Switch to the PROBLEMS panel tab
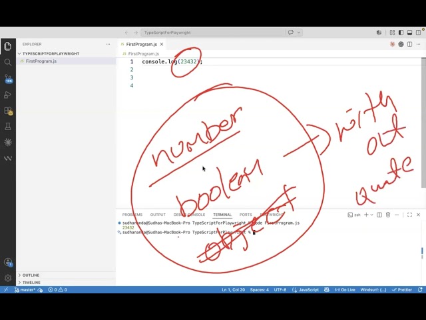 (132, 215)
